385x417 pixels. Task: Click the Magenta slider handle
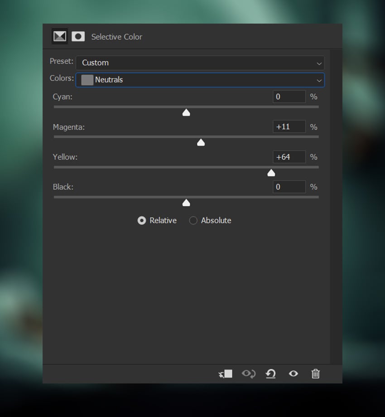pos(201,142)
